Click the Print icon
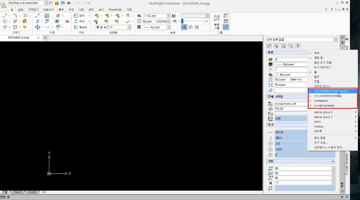The width and height of the screenshot is (360, 200). click(69, 3)
